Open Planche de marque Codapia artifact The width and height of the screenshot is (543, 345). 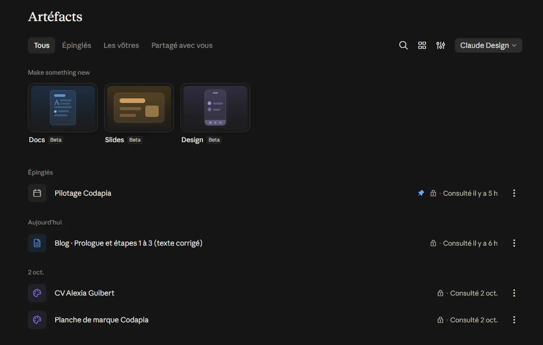point(101,320)
